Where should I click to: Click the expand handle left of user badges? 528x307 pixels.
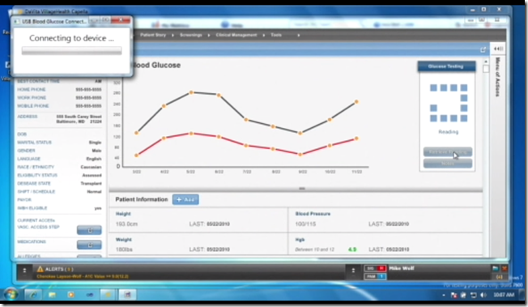point(353,271)
